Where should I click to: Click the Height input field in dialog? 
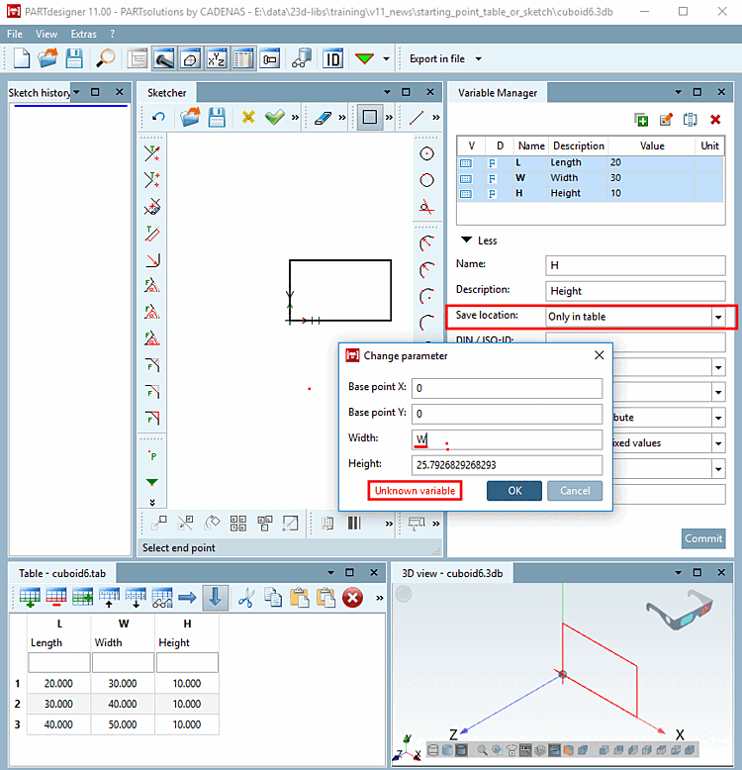tap(507, 465)
